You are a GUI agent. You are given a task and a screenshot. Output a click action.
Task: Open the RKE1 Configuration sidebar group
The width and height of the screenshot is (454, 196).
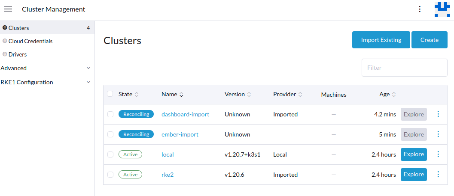coord(46,82)
